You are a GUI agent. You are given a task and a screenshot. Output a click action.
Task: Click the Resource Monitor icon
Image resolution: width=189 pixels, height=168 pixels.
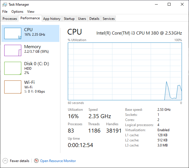36,161
